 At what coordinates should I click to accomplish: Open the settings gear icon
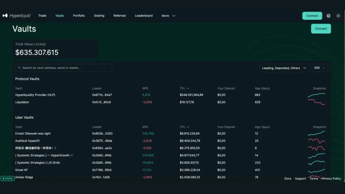click(338, 16)
